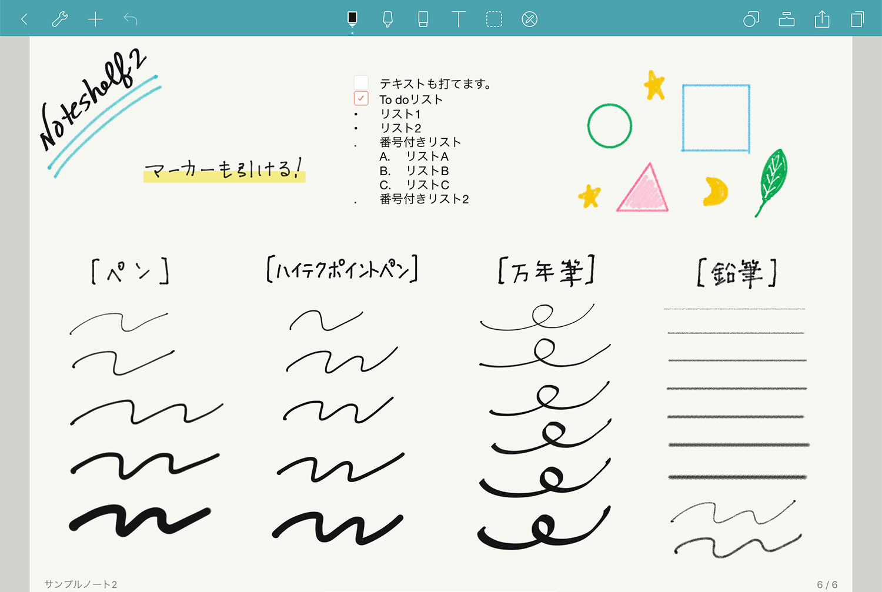Select the Eraser tool
This screenshot has width=882, height=592.
[x=423, y=19]
